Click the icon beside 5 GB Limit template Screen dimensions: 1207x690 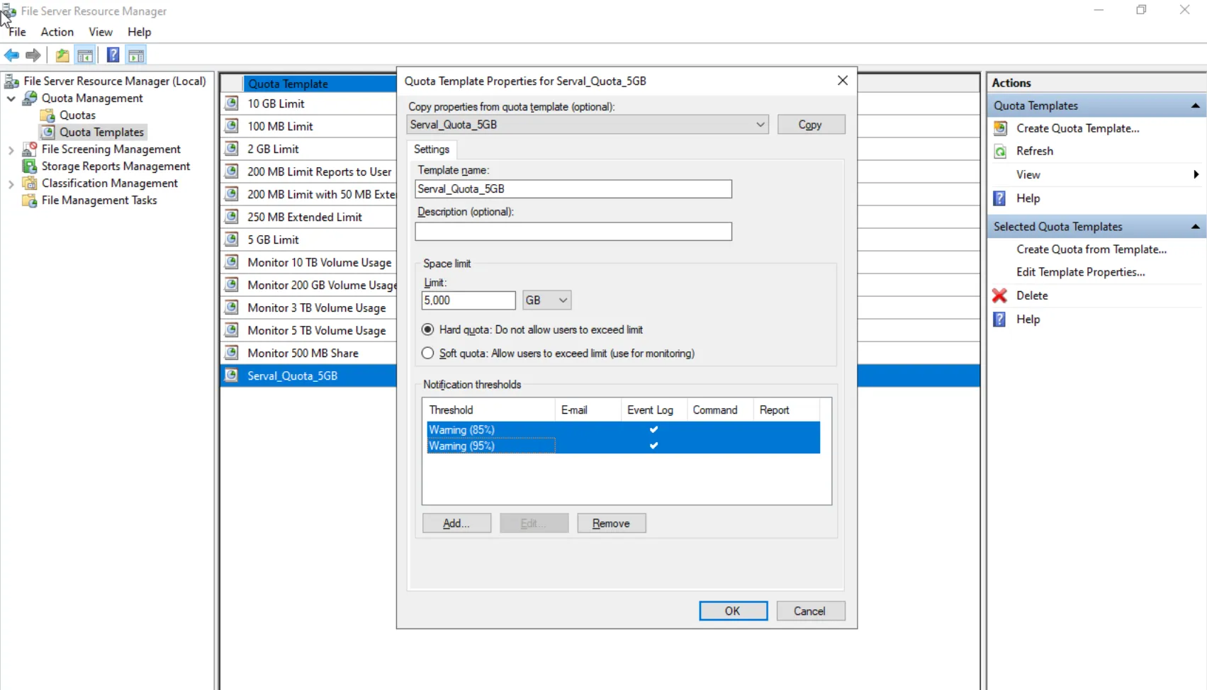(x=232, y=239)
